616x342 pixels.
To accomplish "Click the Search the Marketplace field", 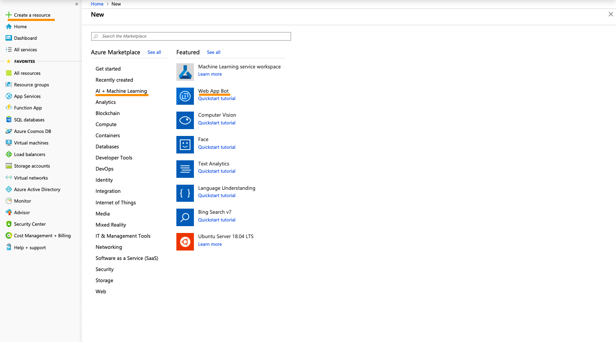I will [191, 36].
